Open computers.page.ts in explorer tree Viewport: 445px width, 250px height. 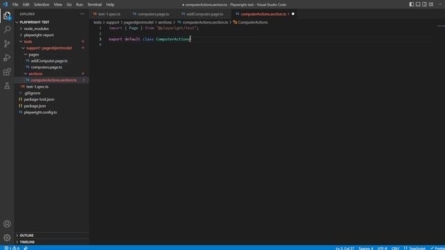47,67
